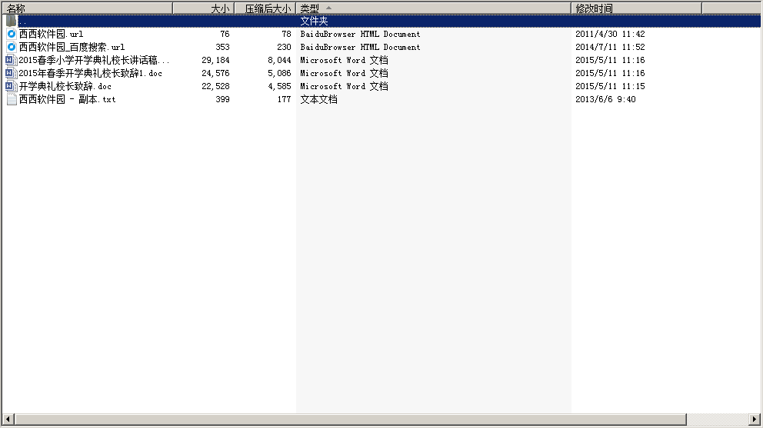Screen dimensions: 763x428
Task: Click date 2014/7/11 11:52
Action: tap(610, 47)
